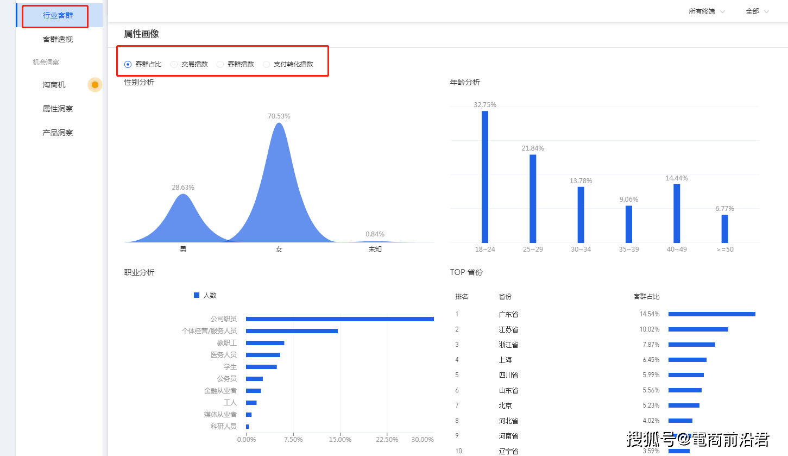Click the 40~49 age group bar

coord(677,213)
